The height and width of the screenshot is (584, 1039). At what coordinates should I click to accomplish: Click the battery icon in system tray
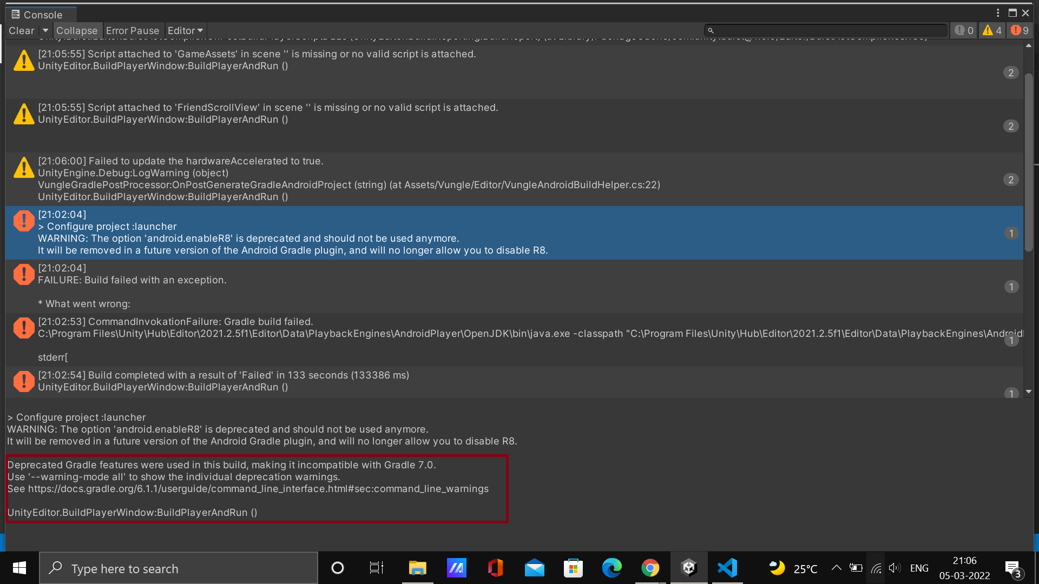856,568
